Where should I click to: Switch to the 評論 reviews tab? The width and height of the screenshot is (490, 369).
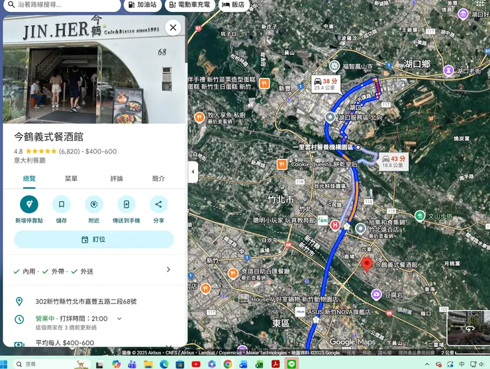click(x=117, y=179)
